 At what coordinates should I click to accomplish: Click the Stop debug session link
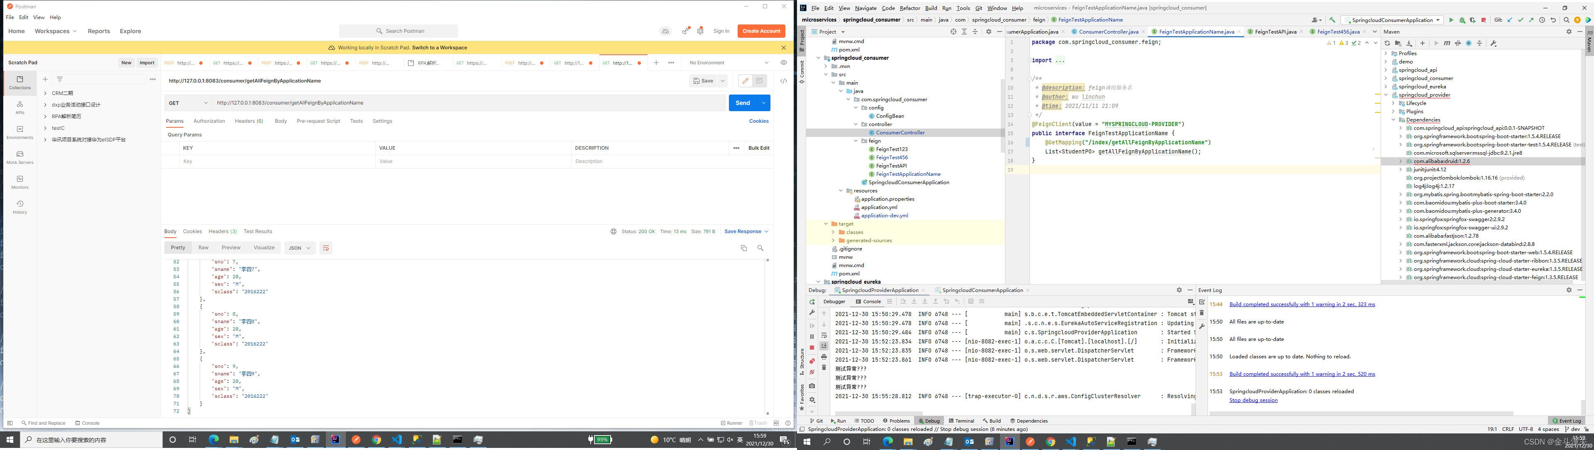click(1253, 400)
